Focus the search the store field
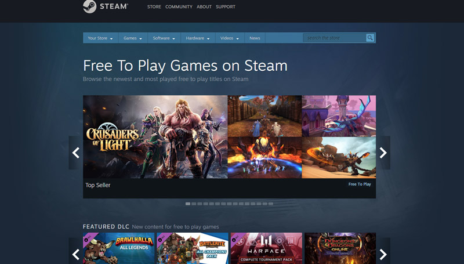This screenshot has width=464, height=264. click(335, 38)
